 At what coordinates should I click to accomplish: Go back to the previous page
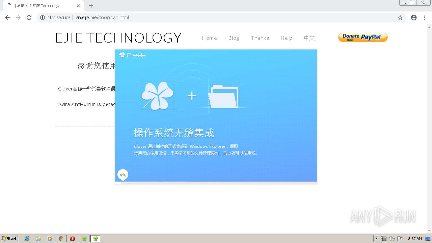point(7,18)
